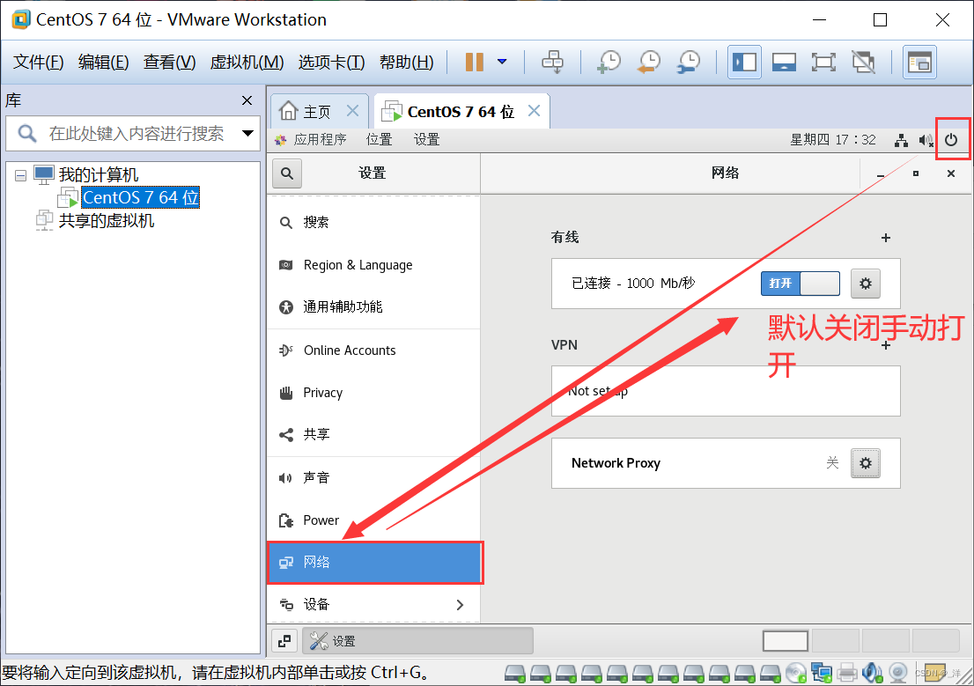Click the network status tray icon
The width and height of the screenshot is (974, 686).
tap(901, 140)
